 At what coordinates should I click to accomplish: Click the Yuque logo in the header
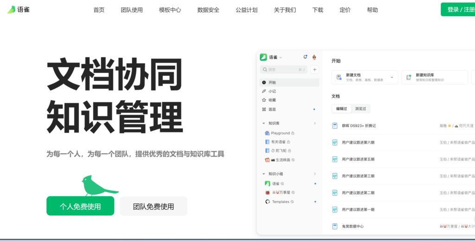tap(19, 9)
